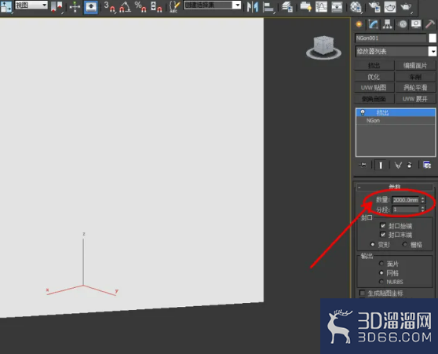Toggle keyboard shortcut override icon
Viewport: 438px width, 354px height.
click(91, 7)
